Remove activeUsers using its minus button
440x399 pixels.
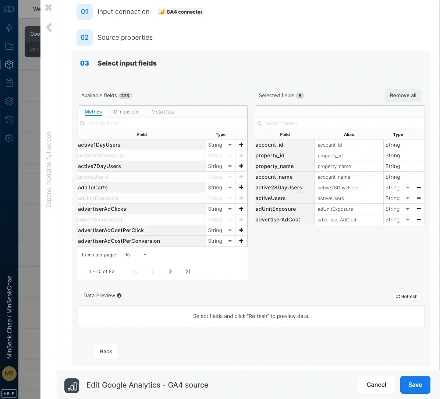coord(419,198)
